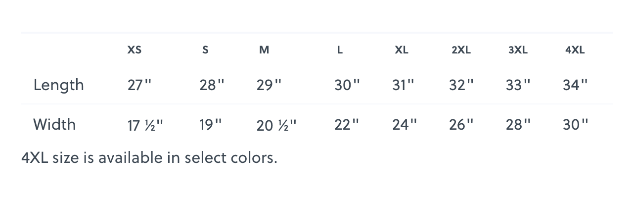The width and height of the screenshot is (632, 199).
Task: Click the 2XL length value 32"
Action: pos(461,85)
